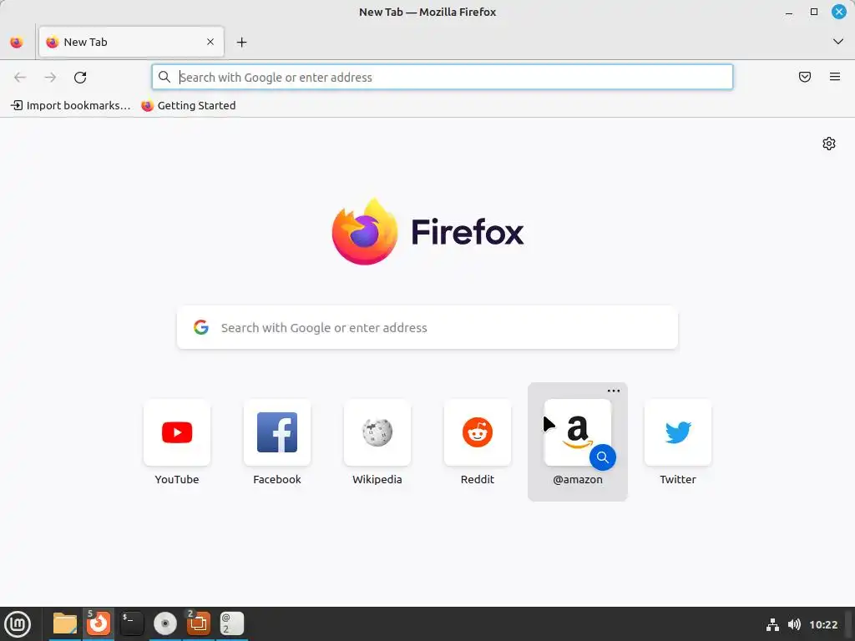The height and width of the screenshot is (641, 855).
Task: Open the Reddit shortcut tile
Action: point(478,432)
